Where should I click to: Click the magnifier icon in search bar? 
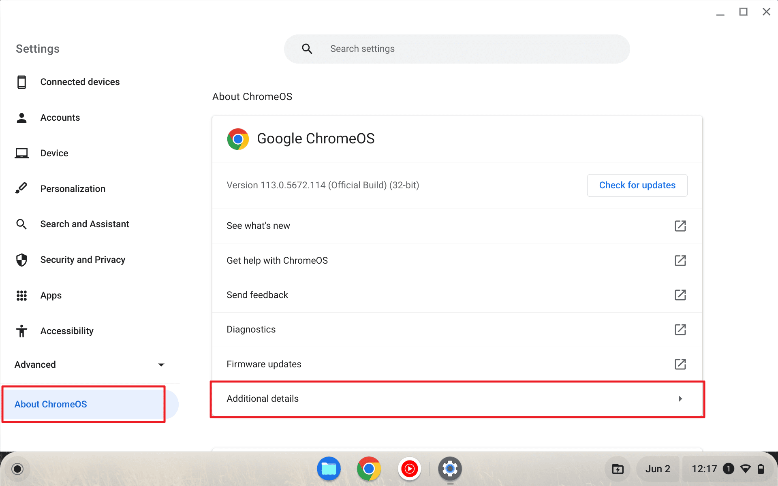(x=307, y=49)
